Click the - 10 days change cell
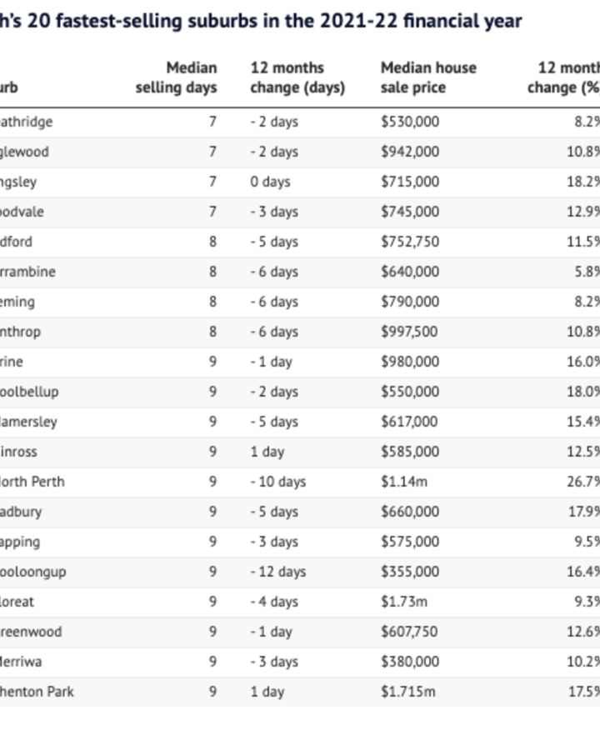The width and height of the screenshot is (600, 750). coord(278,482)
